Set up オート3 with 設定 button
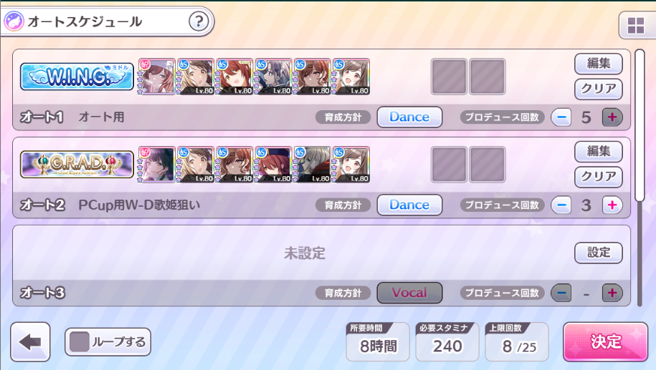This screenshot has width=656, height=370. pos(598,253)
